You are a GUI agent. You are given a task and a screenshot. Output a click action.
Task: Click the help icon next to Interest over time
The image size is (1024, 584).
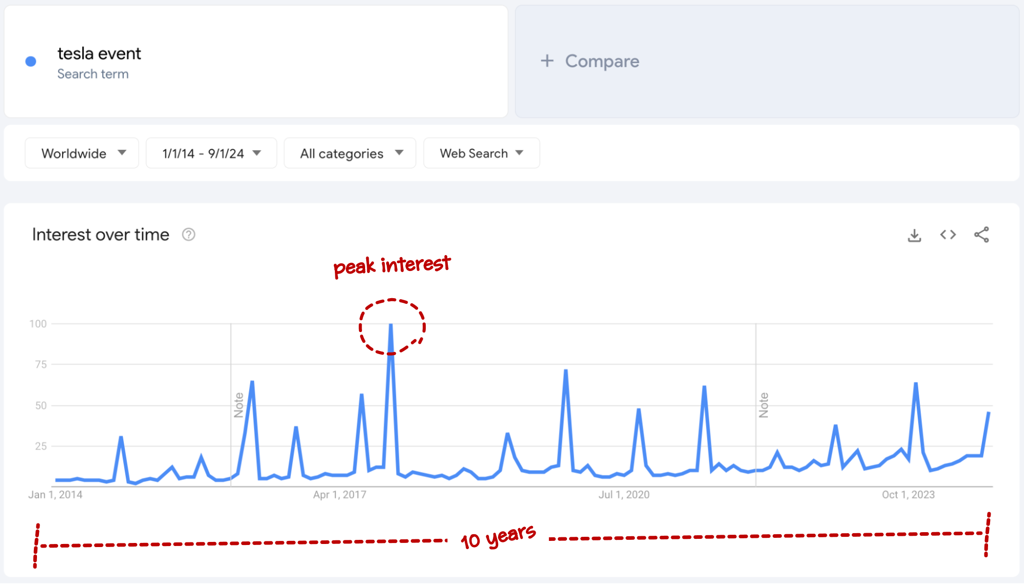[191, 235]
